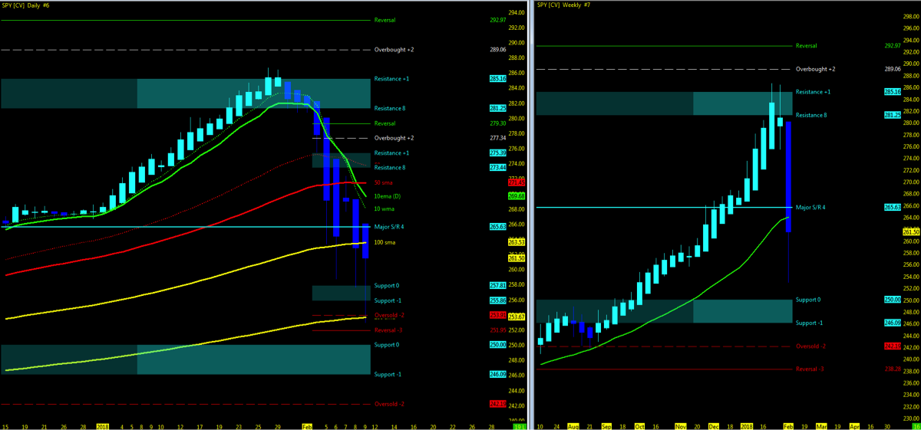
Task: Click the 285.16 price tag in Weekly chart
Action: click(x=892, y=91)
